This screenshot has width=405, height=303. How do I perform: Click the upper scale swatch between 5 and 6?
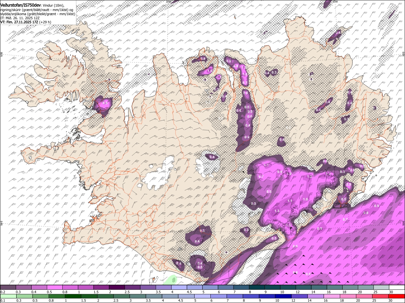click(210, 288)
